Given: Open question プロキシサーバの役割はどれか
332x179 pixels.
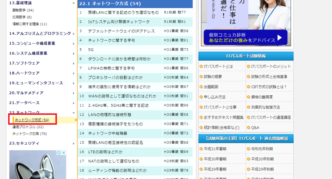Looking at the screenshot, I should (115, 78).
